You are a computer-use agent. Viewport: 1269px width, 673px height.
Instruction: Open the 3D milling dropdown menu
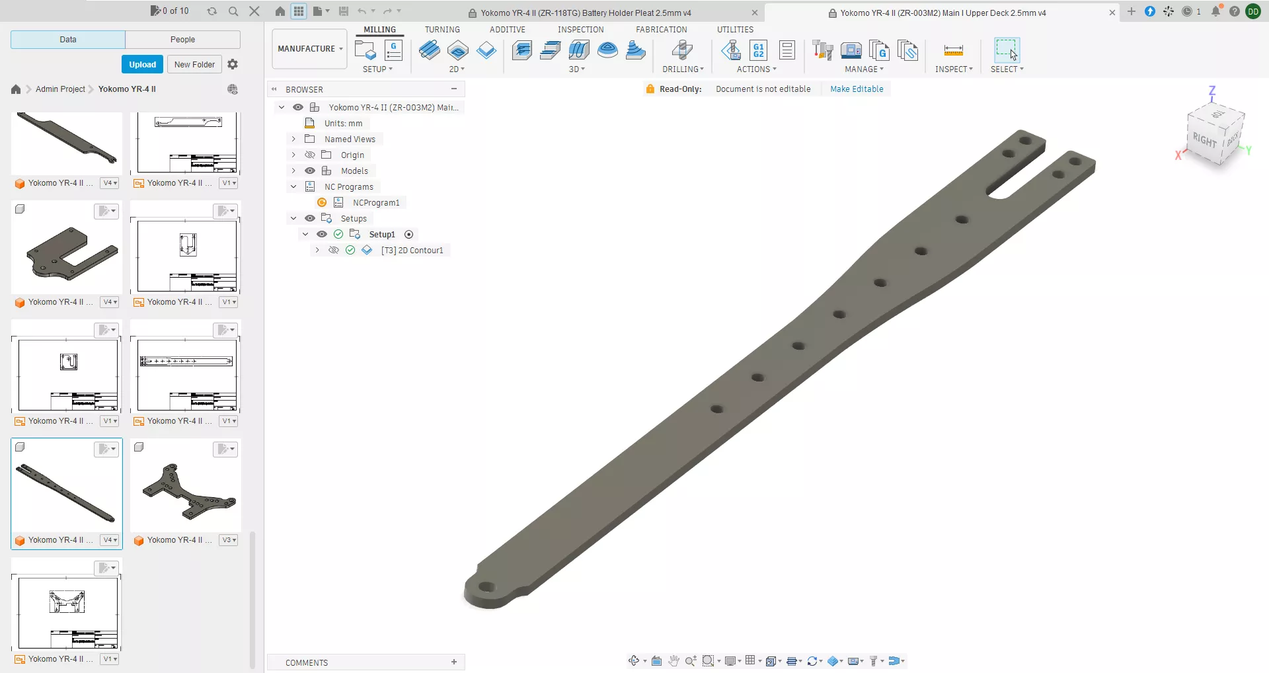577,69
